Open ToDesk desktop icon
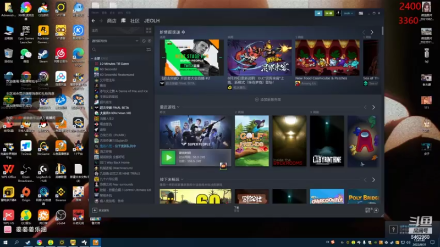The image size is (440, 247). click(x=26, y=148)
